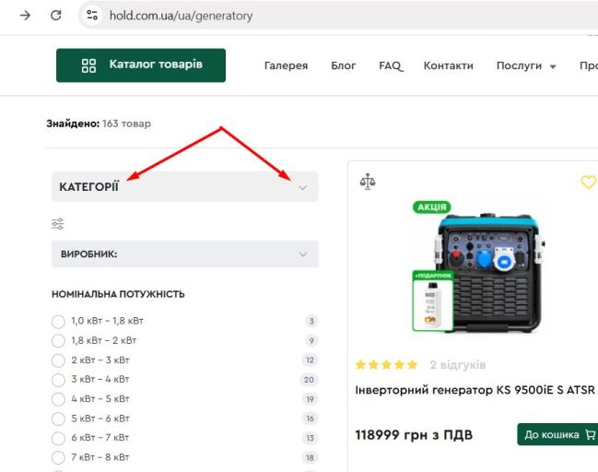The image size is (598, 472).
Task: Click the compare scales icon on product
Action: point(368,182)
